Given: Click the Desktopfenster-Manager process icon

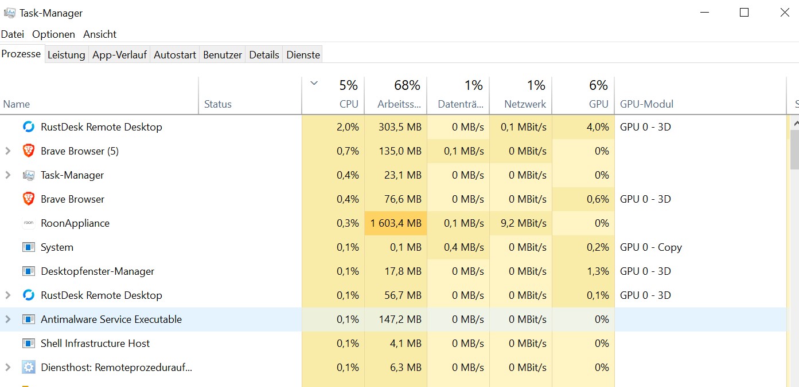Looking at the screenshot, I should (28, 271).
